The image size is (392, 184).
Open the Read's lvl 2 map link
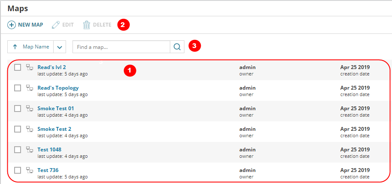tap(51, 67)
